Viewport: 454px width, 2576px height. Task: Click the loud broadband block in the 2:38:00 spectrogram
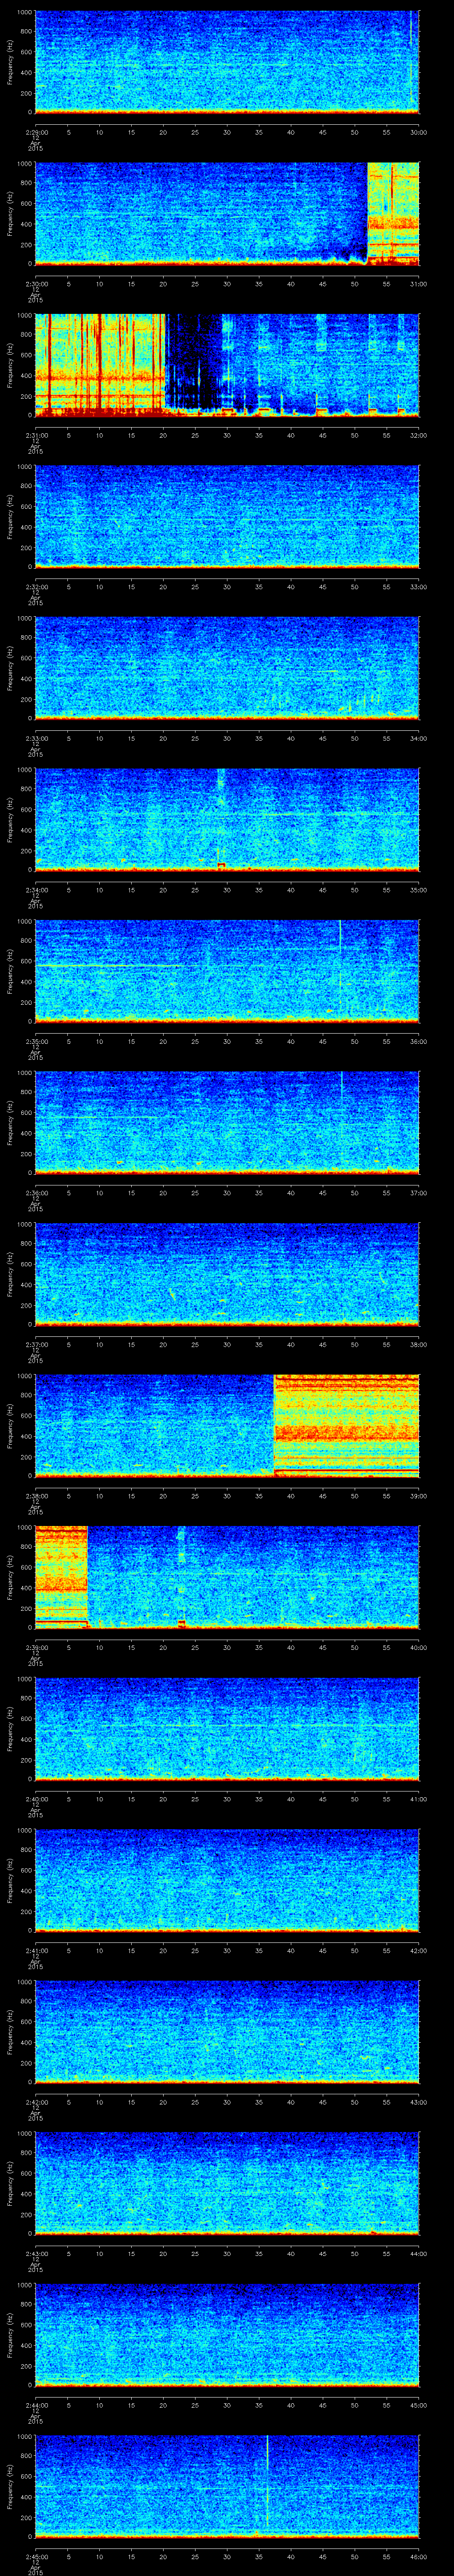pyautogui.click(x=346, y=1425)
